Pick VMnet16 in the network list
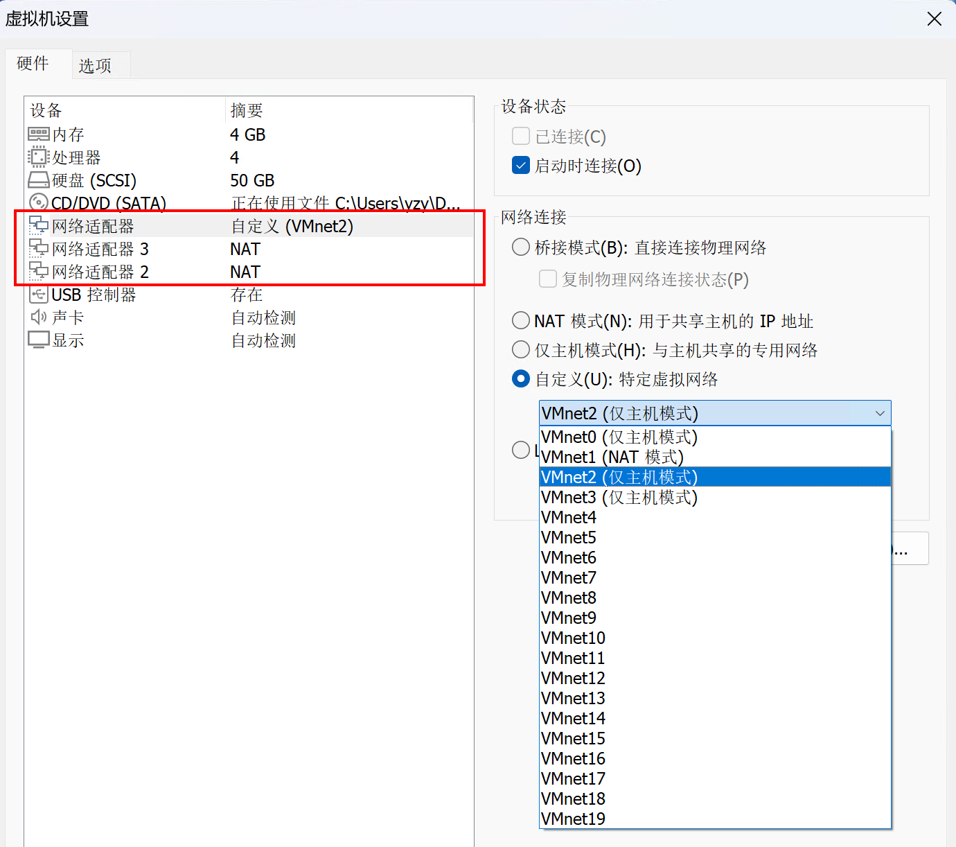956x847 pixels. (715, 758)
